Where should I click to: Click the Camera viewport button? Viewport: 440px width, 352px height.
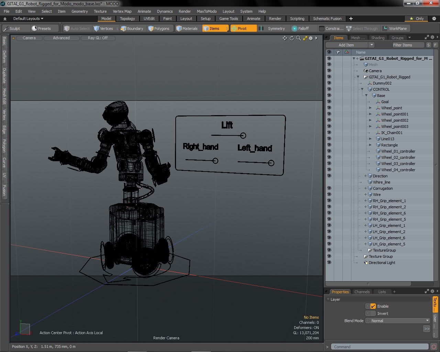coord(29,38)
